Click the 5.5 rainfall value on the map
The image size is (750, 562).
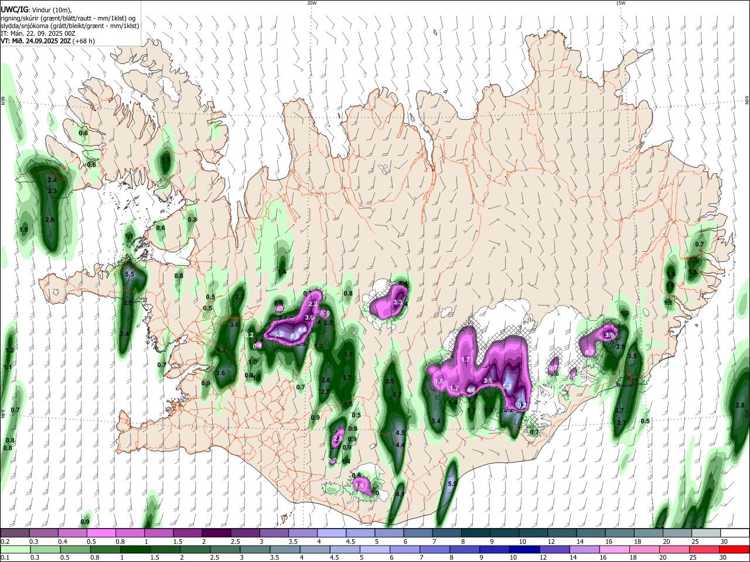129,274
